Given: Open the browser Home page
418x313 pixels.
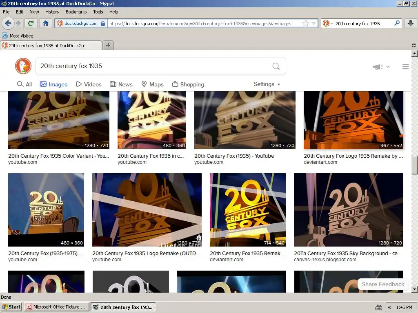Looking at the screenshot, I should tap(46, 23).
